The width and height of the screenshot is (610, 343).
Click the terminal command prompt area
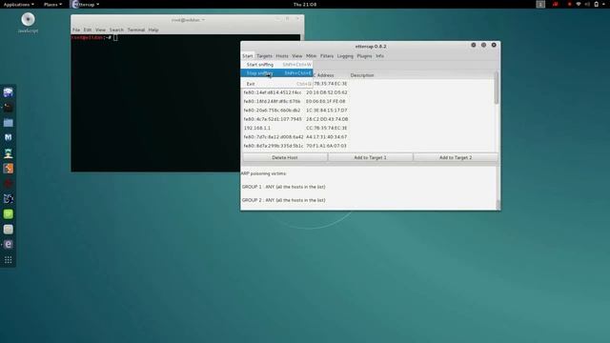click(155, 103)
